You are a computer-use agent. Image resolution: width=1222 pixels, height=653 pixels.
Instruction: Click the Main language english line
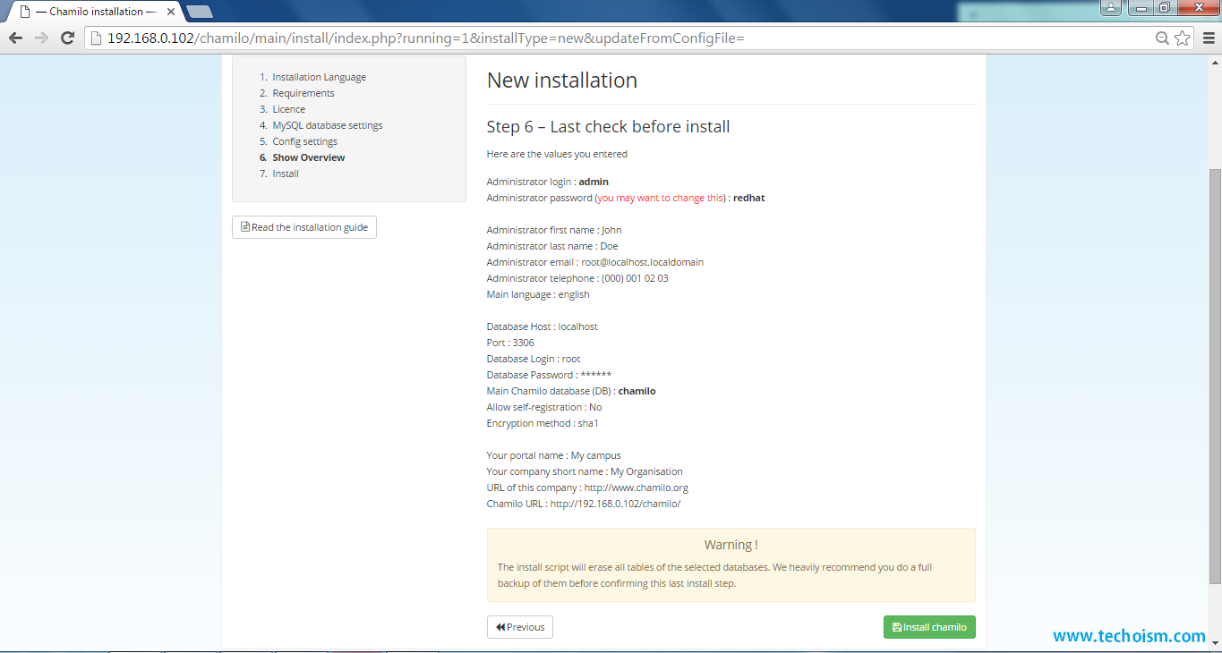538,294
